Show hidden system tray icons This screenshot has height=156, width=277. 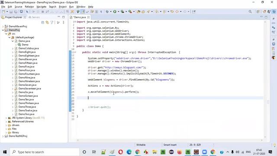tap(228, 152)
